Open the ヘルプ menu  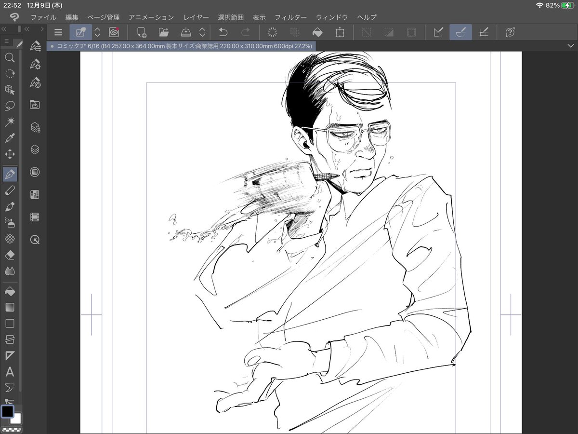(367, 17)
